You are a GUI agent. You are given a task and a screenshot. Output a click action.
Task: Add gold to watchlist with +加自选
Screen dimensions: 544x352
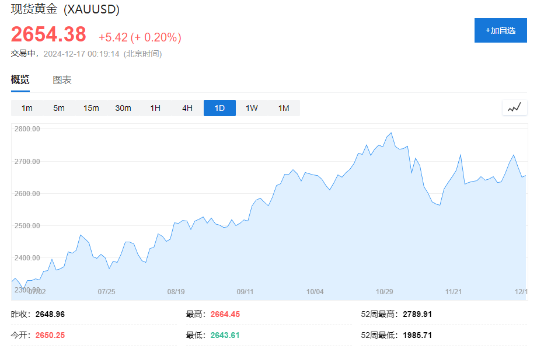click(x=500, y=30)
